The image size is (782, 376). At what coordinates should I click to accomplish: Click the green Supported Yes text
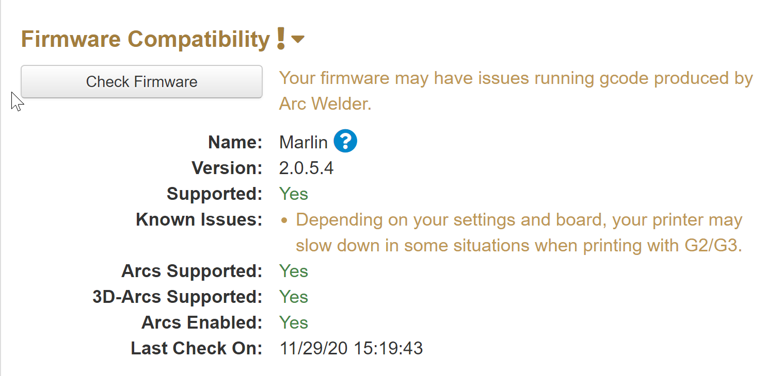pyautogui.click(x=293, y=194)
